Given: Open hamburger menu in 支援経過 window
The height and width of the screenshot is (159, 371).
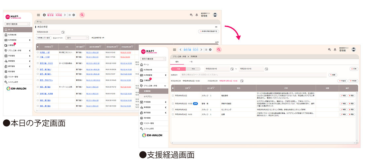Looking at the screenshot, I should tap(175, 50).
